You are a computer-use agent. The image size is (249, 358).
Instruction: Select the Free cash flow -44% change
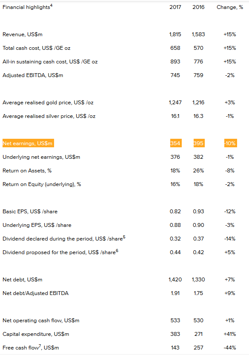point(230,348)
